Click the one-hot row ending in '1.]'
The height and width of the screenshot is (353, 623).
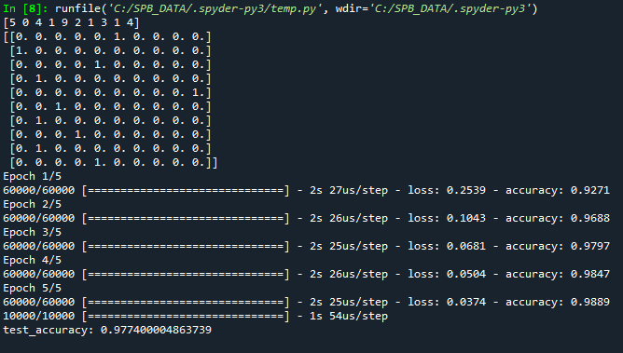110,93
